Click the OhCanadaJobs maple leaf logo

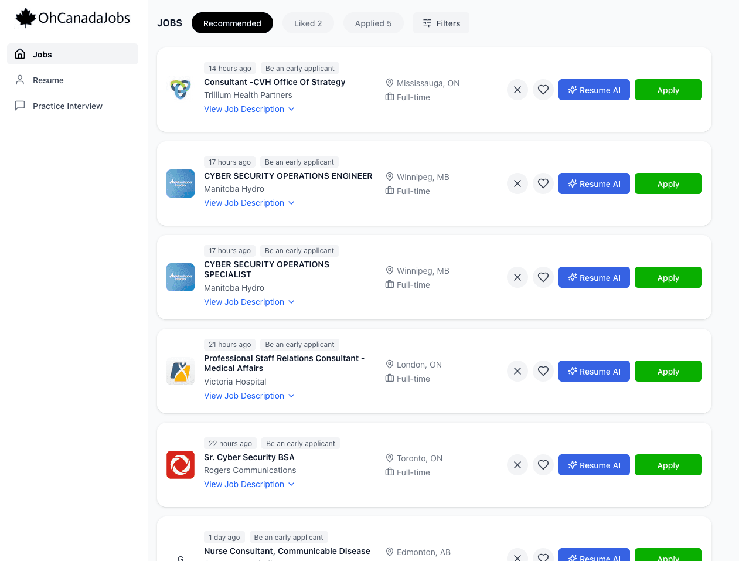pyautogui.click(x=26, y=18)
